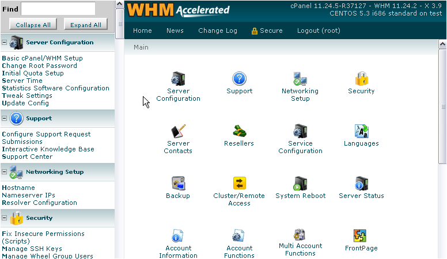Click the Main breadcrumb label
The height and width of the screenshot is (259, 447).
pyautogui.click(x=141, y=47)
